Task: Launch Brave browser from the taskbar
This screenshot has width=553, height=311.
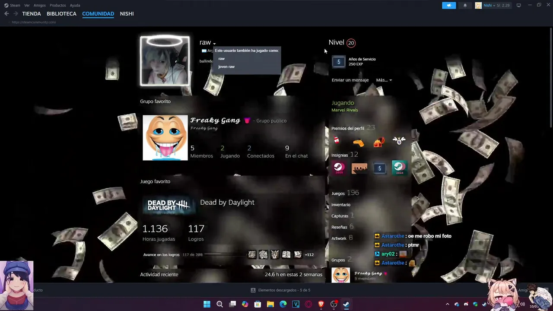Action: [321, 304]
